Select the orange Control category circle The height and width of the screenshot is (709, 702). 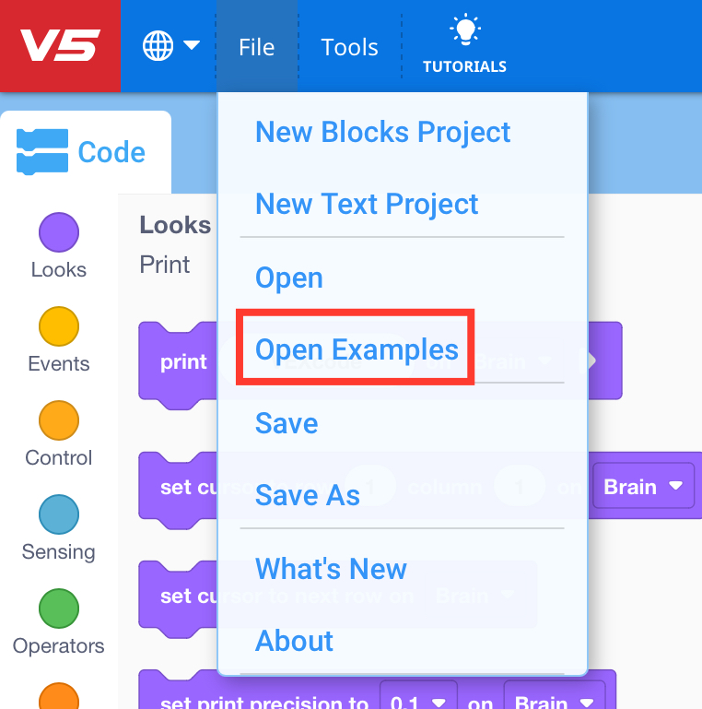(59, 420)
